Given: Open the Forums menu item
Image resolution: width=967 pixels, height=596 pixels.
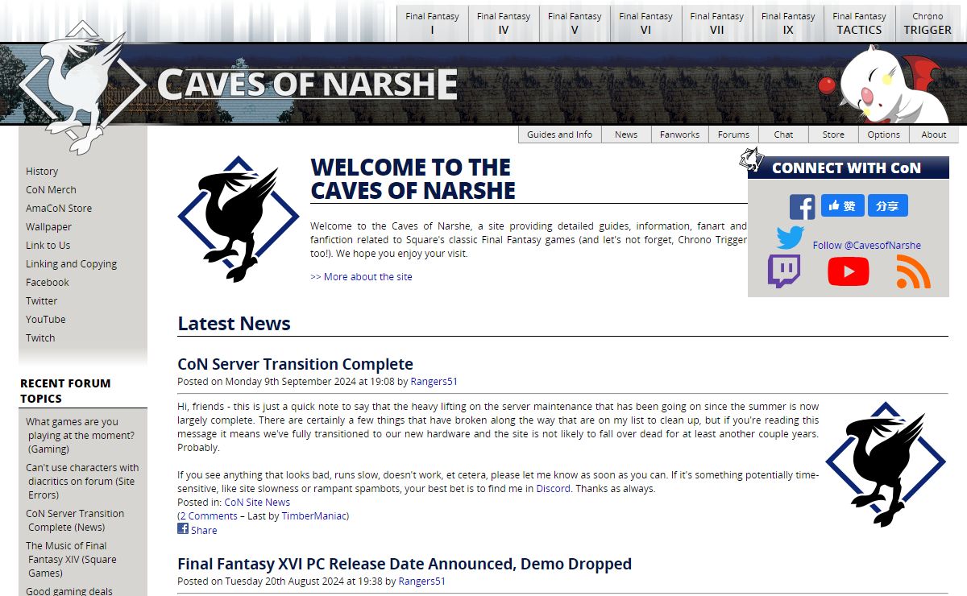Looking at the screenshot, I should [x=733, y=135].
